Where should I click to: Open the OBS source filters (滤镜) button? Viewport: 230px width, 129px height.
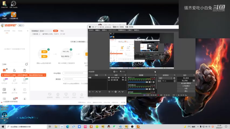click(x=122, y=72)
